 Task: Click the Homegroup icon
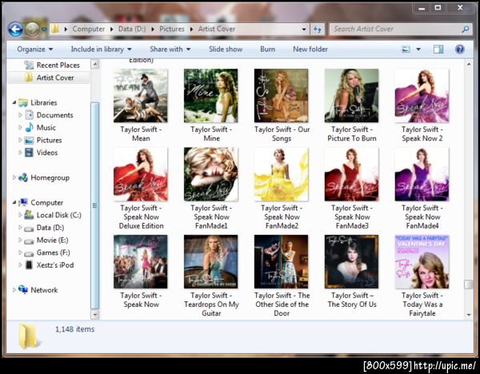[23, 177]
